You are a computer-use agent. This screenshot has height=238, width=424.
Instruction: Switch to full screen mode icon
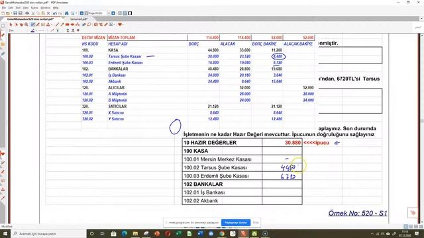(x=130, y=13)
